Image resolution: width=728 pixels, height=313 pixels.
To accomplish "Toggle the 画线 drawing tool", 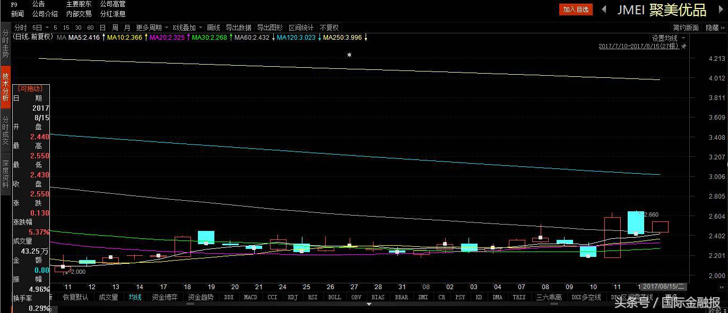I will coord(213,28).
